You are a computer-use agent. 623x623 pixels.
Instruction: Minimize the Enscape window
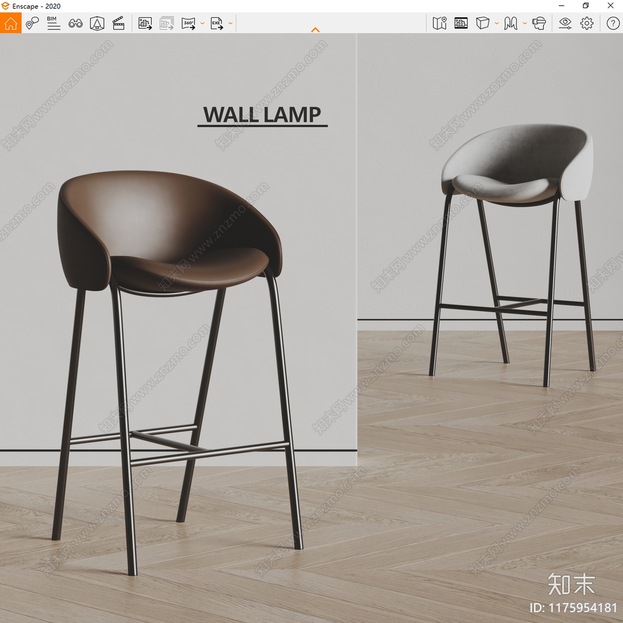pos(561,6)
